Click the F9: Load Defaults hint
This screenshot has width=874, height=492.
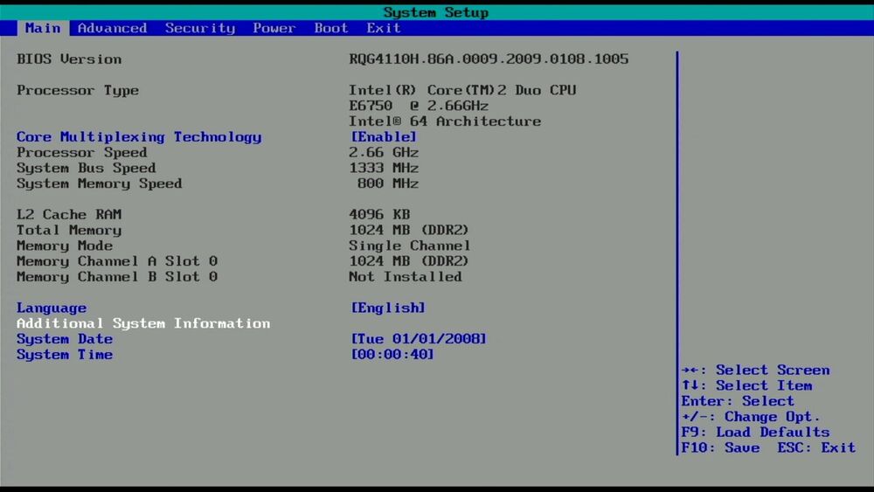(x=755, y=433)
